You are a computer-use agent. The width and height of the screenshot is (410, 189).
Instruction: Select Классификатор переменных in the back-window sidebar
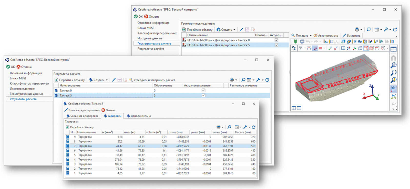tap(157, 33)
